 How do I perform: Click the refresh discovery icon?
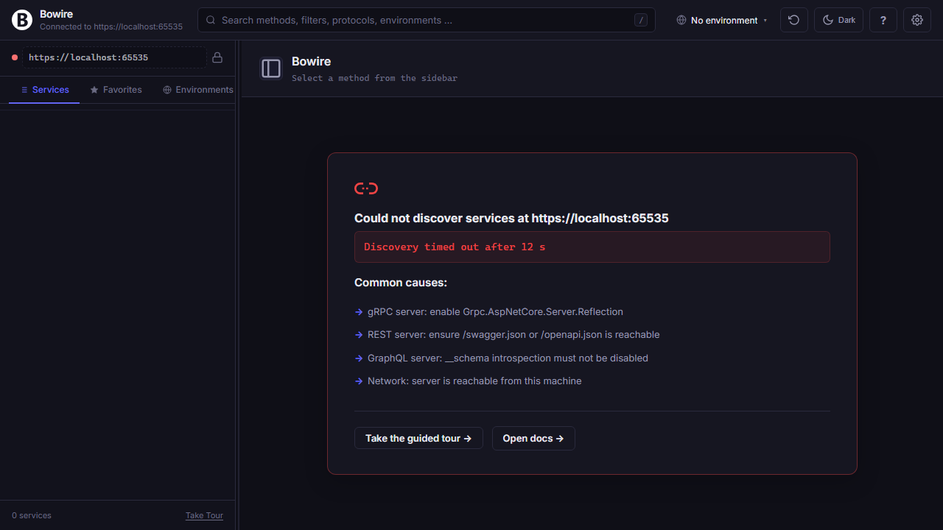click(x=793, y=20)
